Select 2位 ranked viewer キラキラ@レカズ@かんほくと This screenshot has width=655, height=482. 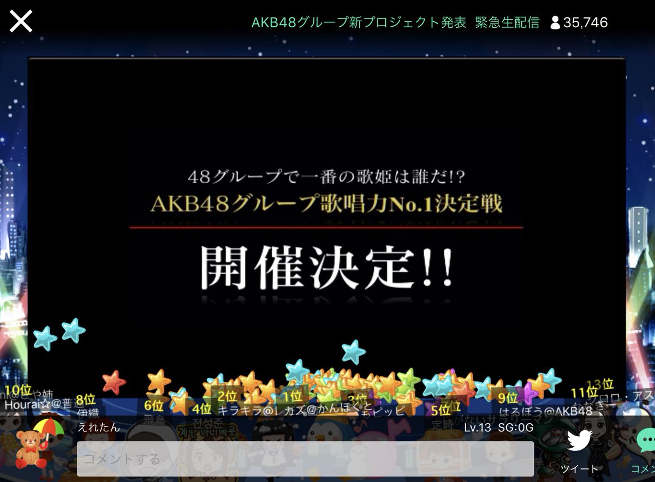coord(295,410)
